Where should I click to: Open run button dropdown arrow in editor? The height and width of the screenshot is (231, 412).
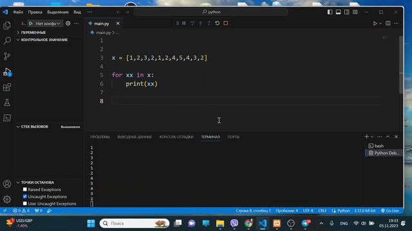380,23
